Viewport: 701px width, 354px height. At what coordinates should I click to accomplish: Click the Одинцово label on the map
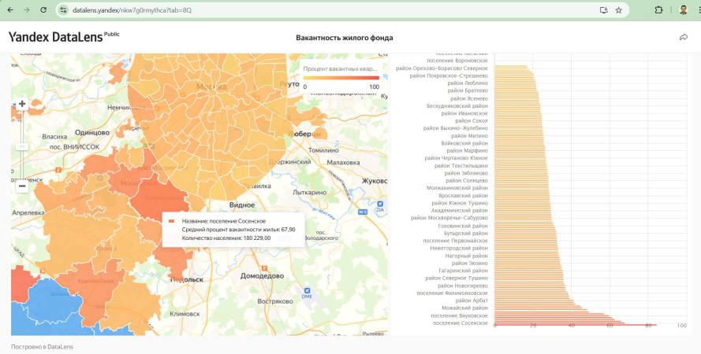point(92,133)
